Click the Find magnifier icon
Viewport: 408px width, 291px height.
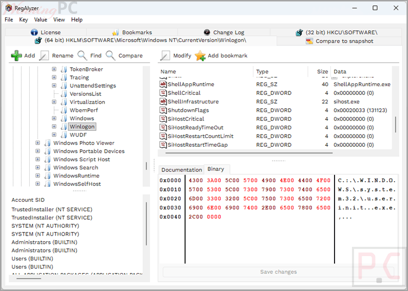pos(82,55)
